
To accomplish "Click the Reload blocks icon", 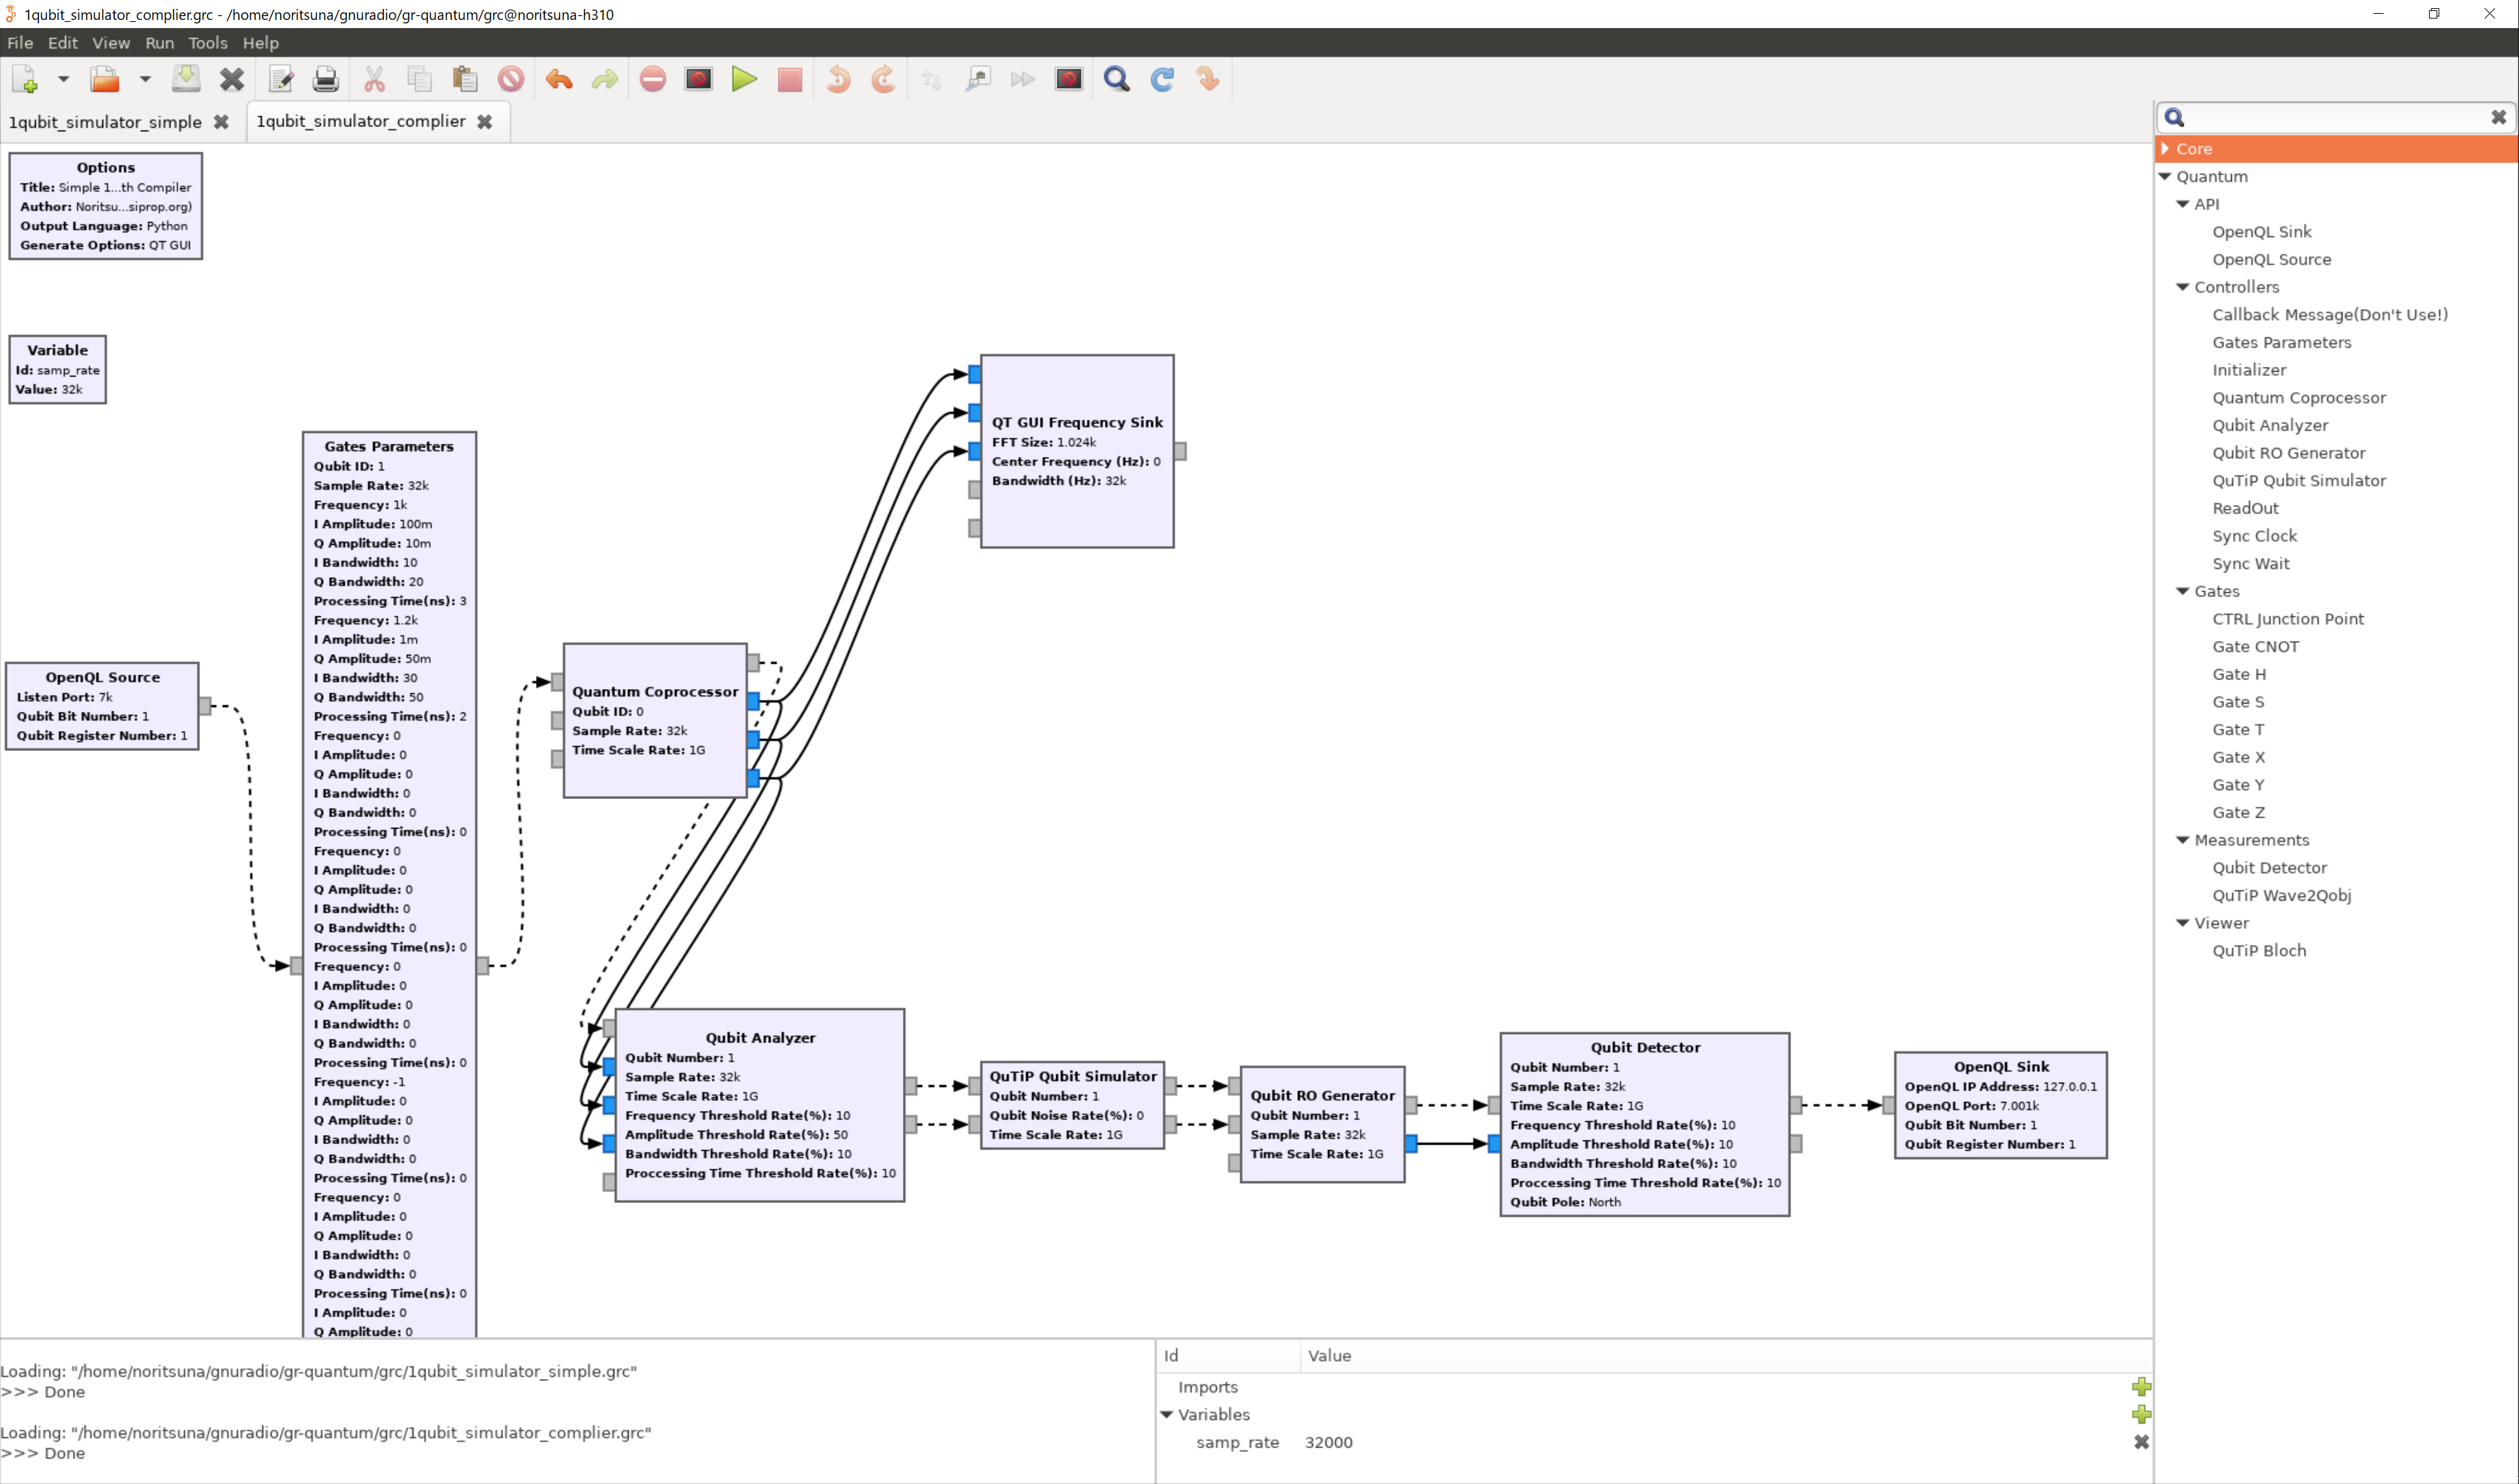I will 1162,79.
